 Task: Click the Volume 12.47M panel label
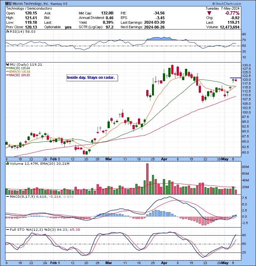(24, 163)
